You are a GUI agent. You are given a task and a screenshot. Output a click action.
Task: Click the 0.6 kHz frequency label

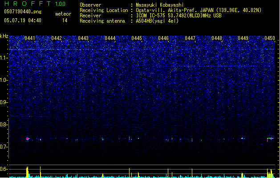[x=4, y=169]
